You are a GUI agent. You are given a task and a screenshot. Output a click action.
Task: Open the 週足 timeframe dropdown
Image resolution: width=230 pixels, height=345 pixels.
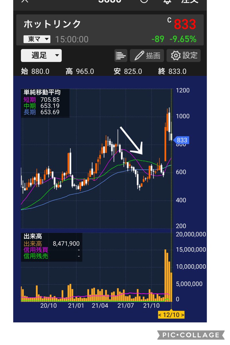41,55
